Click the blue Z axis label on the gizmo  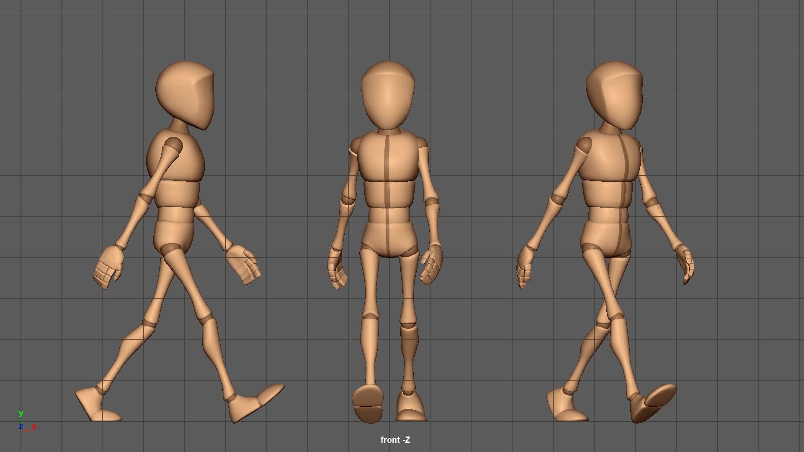[x=21, y=427]
